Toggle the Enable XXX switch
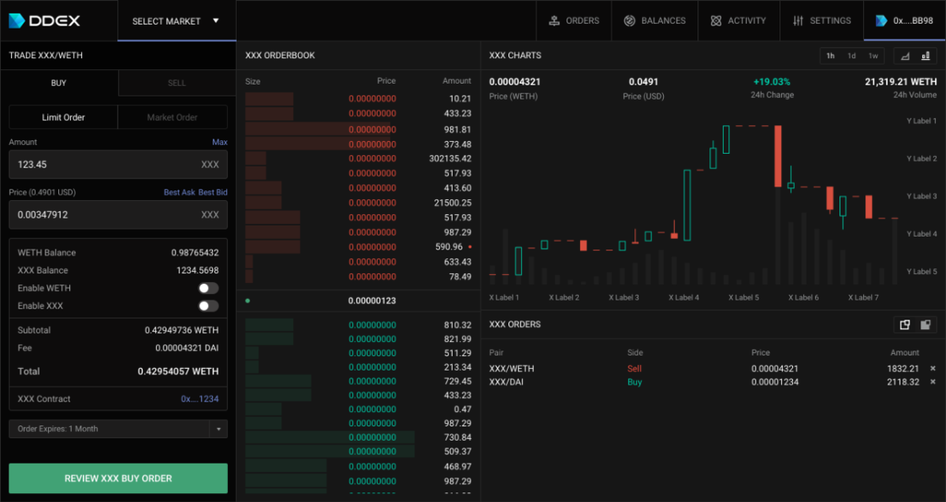Screen dimensions: 946x502 pyautogui.click(x=208, y=306)
